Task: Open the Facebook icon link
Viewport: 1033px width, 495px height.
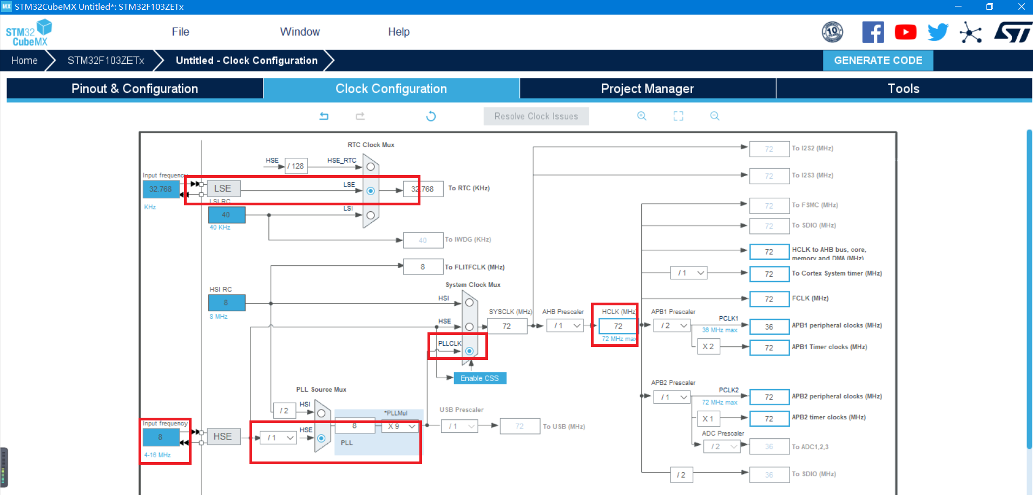Action: [x=873, y=32]
